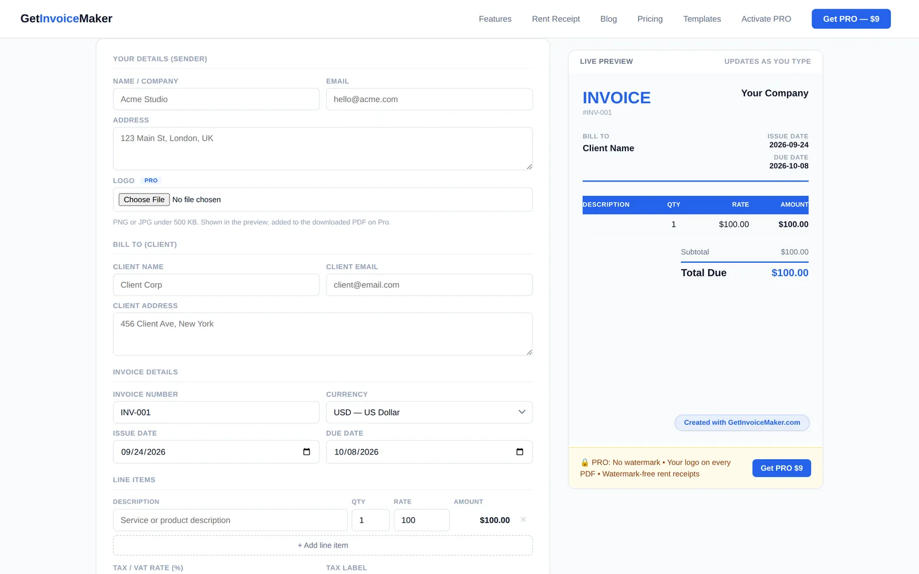The height and width of the screenshot is (574, 919).
Task: Click the PRO badge beside Logo
Action: 151,180
